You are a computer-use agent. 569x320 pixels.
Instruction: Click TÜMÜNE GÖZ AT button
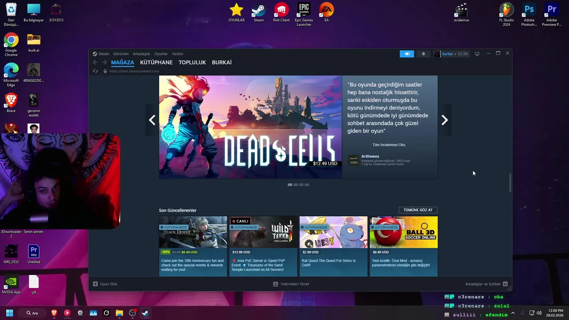pyautogui.click(x=418, y=210)
